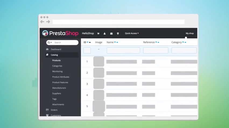Screen dimensions: 229x128
Task: Click the Catalog book icon
Action: pos(47,54)
